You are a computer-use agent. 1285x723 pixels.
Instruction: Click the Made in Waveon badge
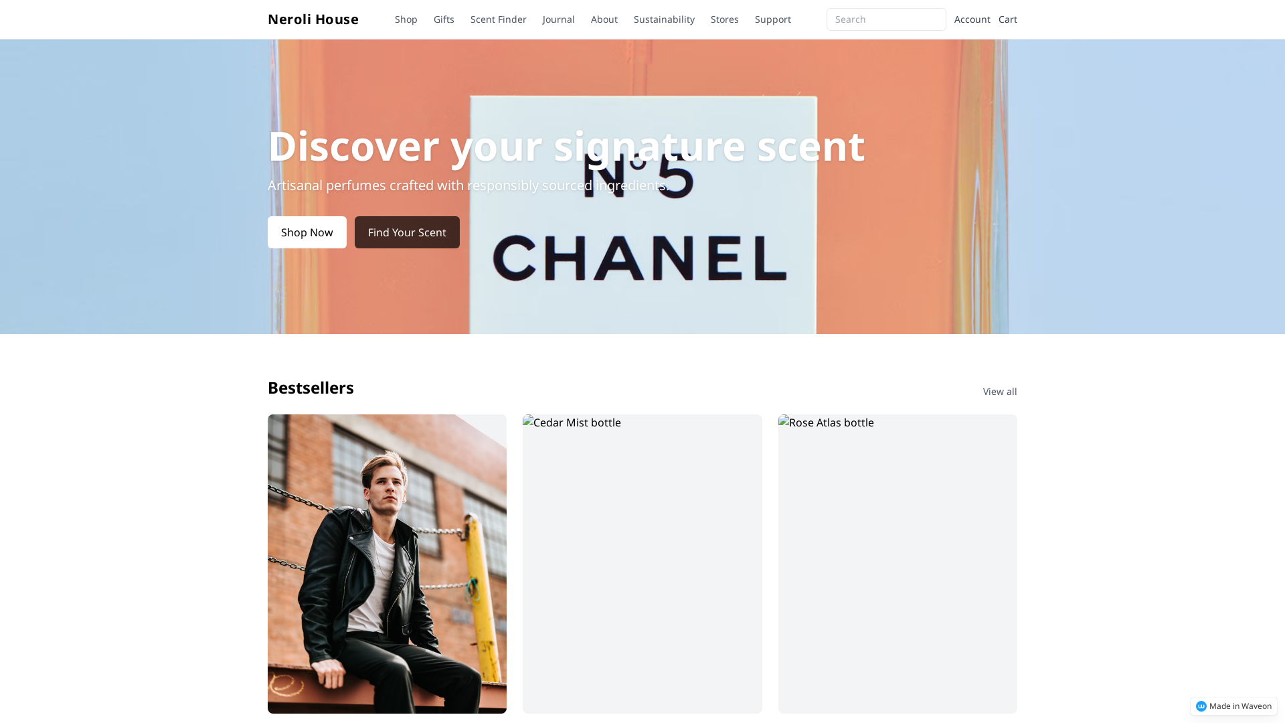(1233, 706)
